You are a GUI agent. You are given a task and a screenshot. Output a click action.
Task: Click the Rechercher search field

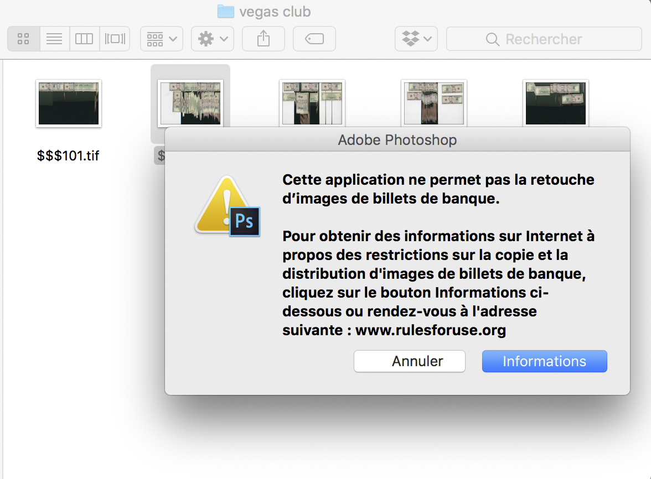click(x=544, y=39)
